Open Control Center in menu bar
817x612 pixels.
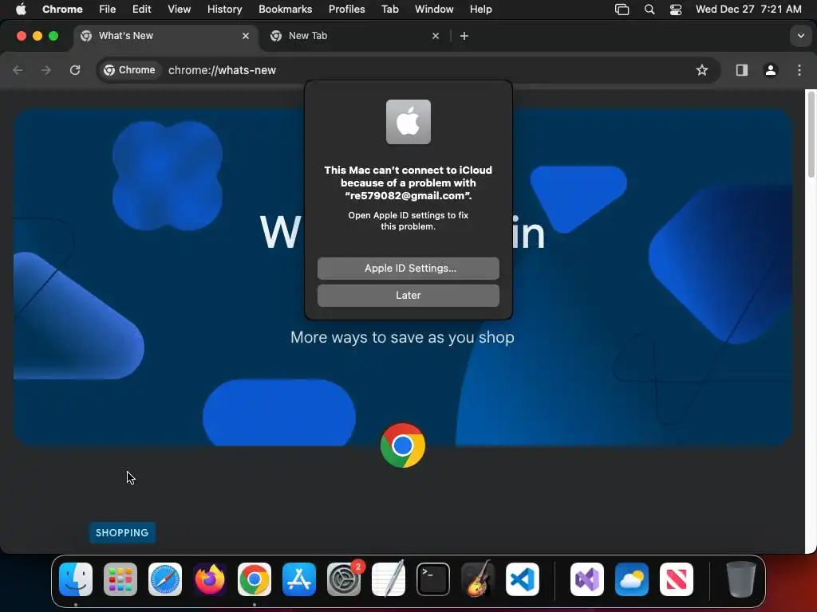coord(676,10)
